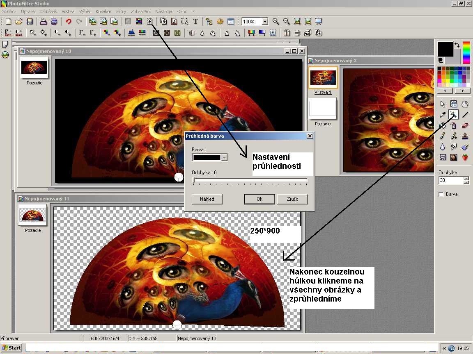Increase Odchylka value with up arrow
This screenshot has width=473, height=354.
tap(466, 179)
